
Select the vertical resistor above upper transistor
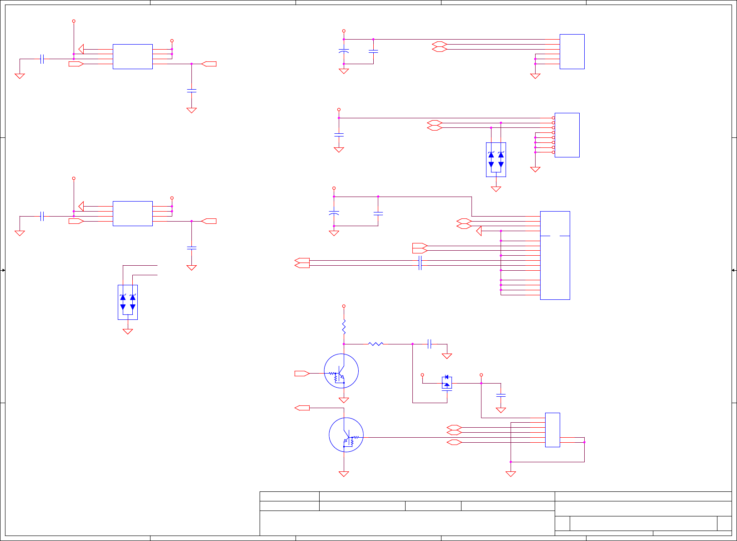(344, 326)
